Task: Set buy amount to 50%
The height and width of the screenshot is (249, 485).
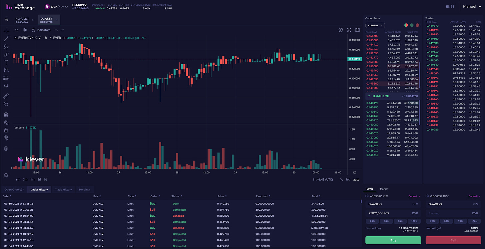Action: point(386,221)
